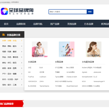
Task: Open the JessieJane brand link
Action: click(97, 72)
